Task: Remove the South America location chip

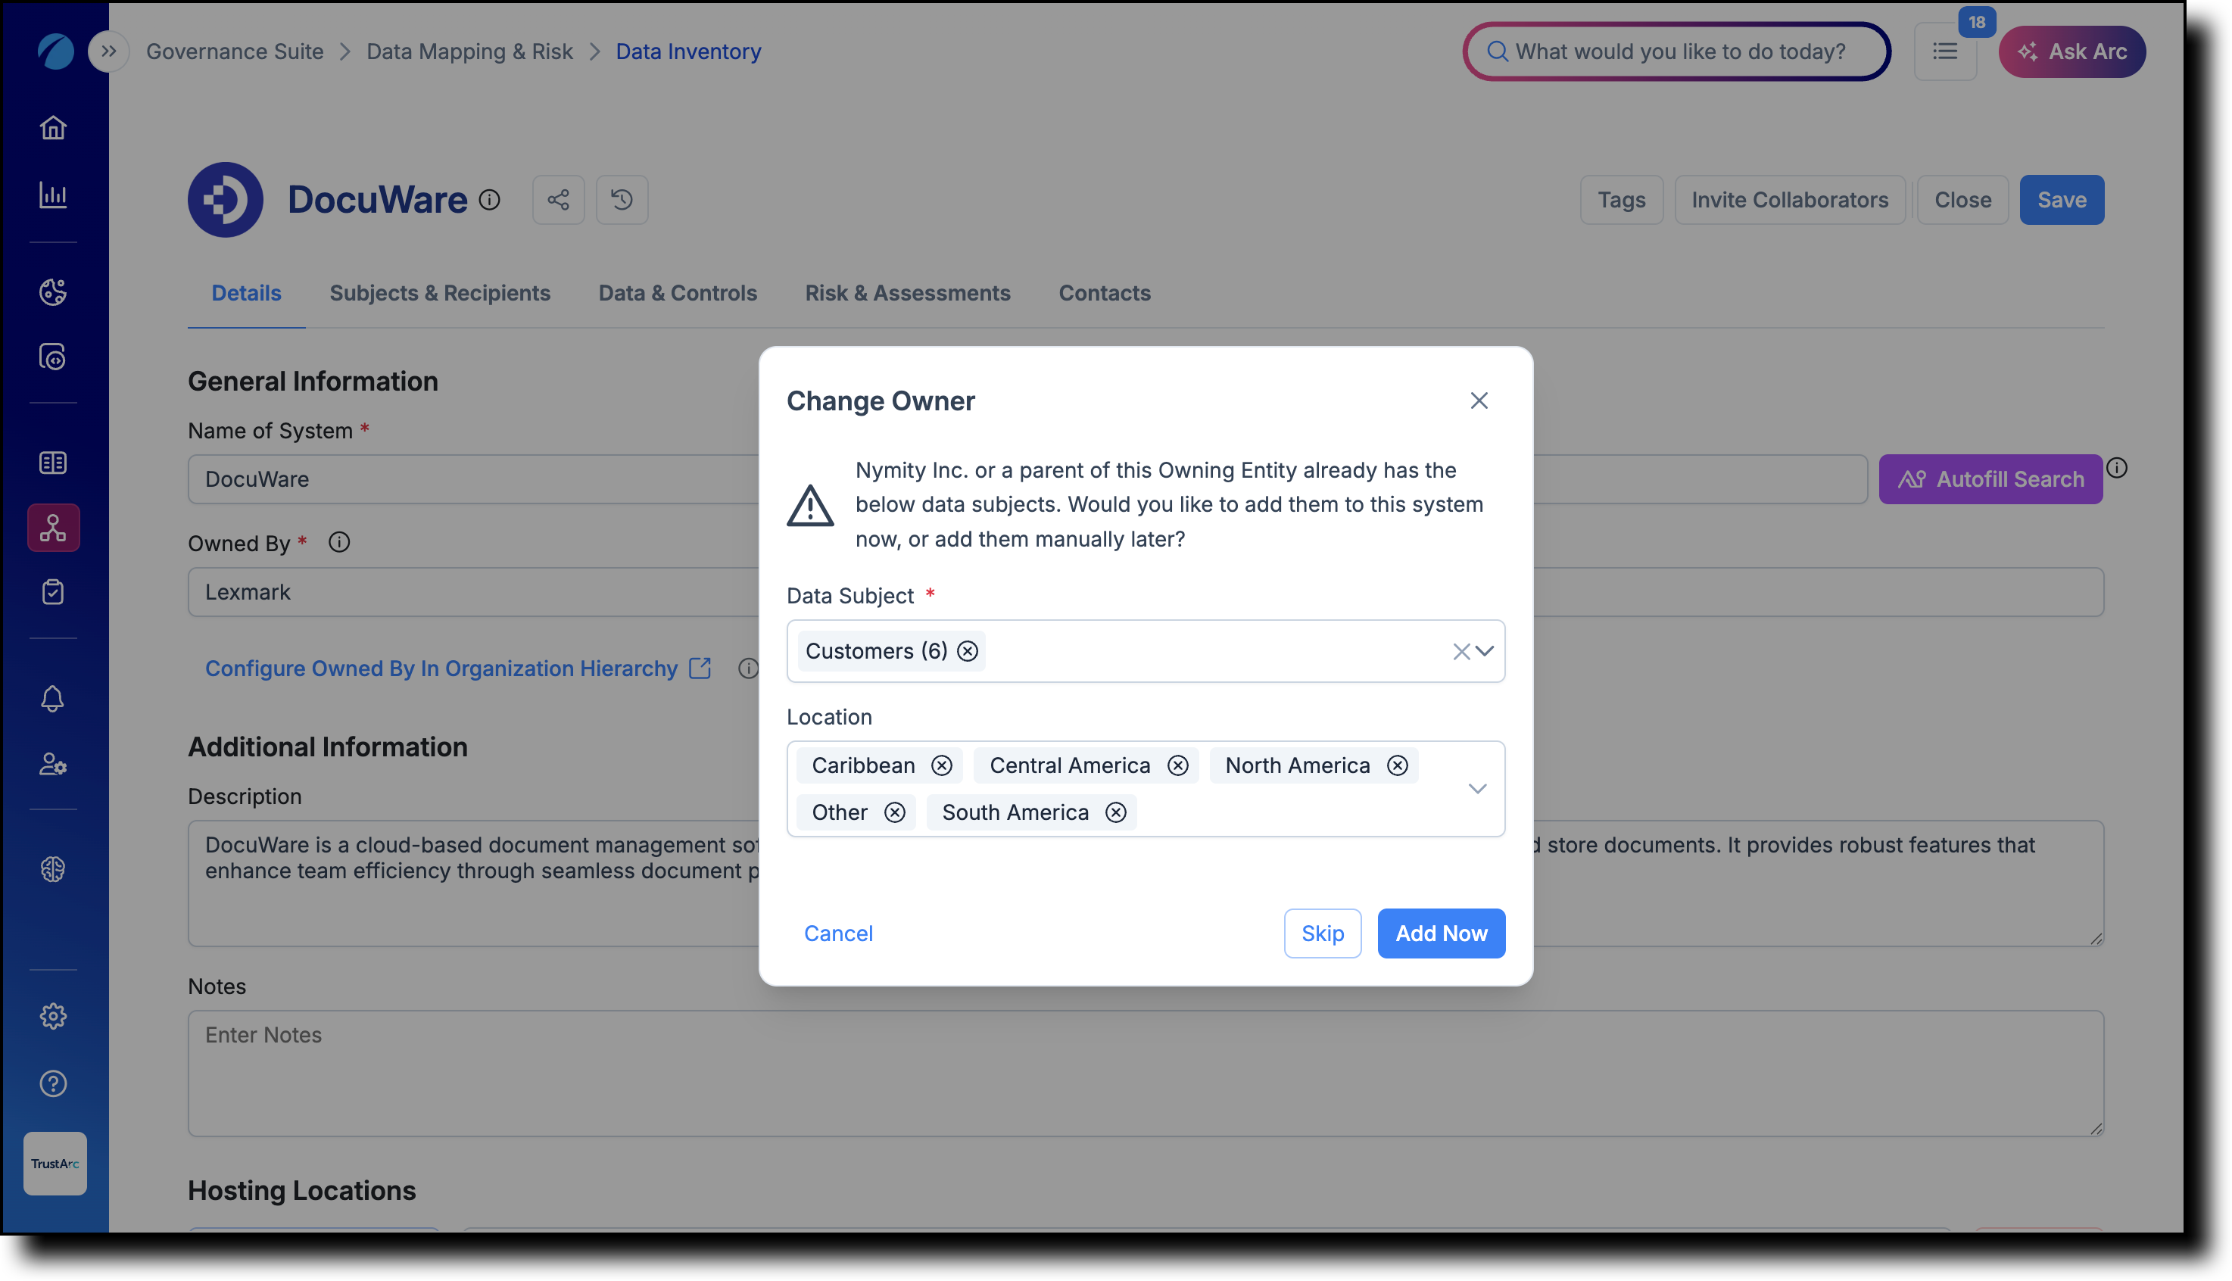Action: pyautogui.click(x=1115, y=812)
